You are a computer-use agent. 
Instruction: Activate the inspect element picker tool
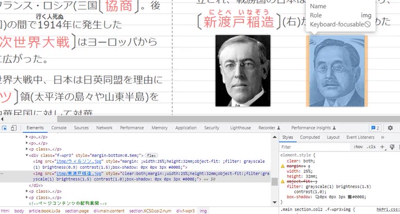4,128
